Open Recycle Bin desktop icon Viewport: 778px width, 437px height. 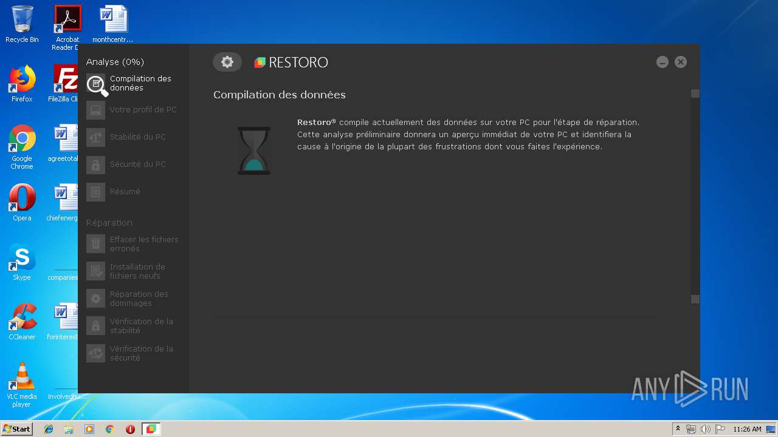point(22,24)
